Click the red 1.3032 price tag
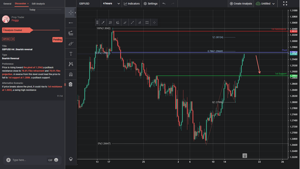The width and height of the screenshot is (300, 169). tap(294, 31)
